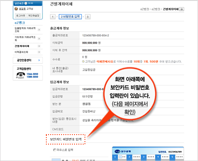The image size is (198, 161).
Task: Click the print icon beside the breadcrumb
Action: (x=182, y=9)
